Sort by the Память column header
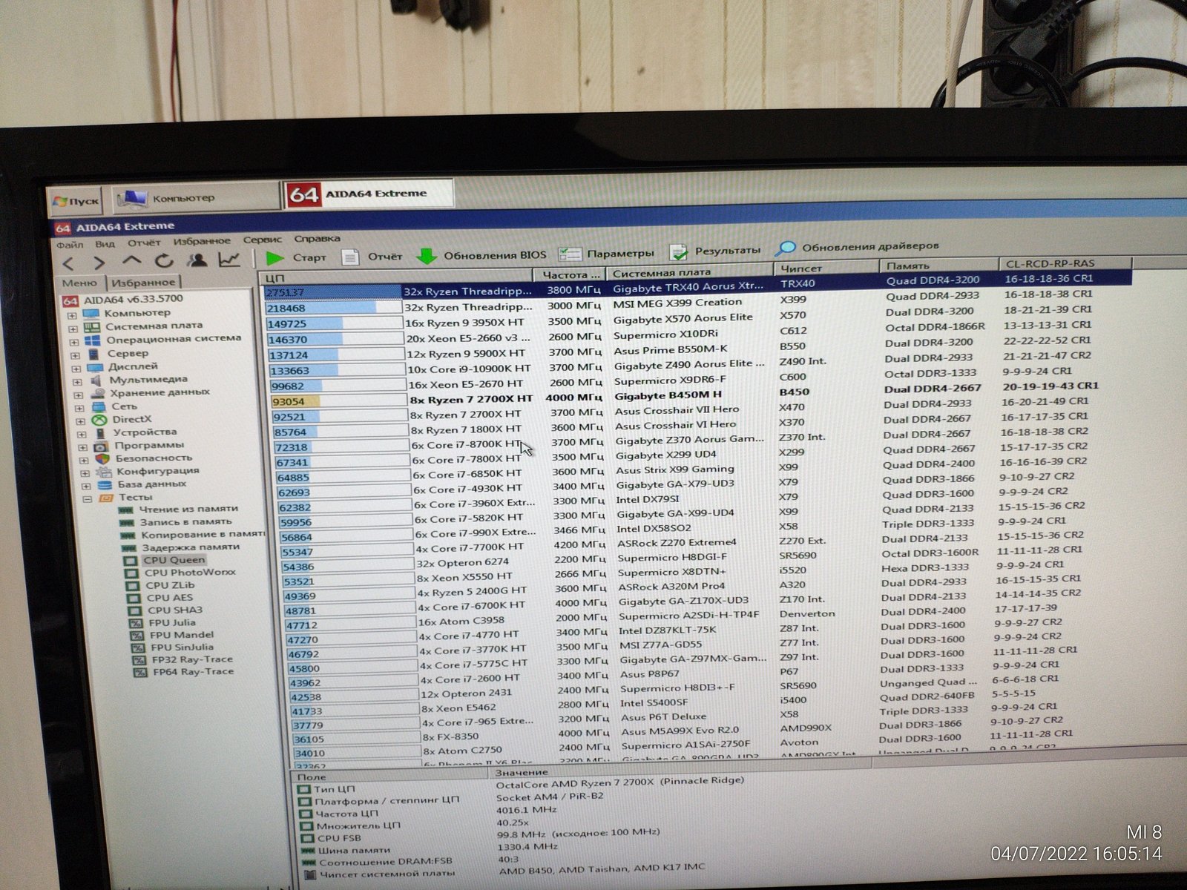This screenshot has height=890, width=1187. (938, 266)
